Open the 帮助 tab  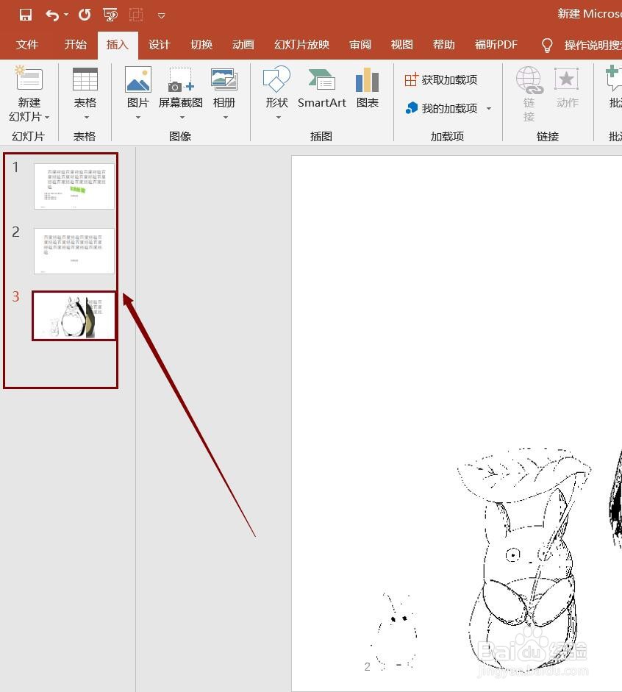point(444,45)
